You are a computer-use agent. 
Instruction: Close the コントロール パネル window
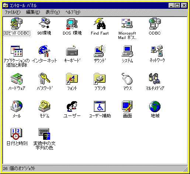(x=184, y=6)
